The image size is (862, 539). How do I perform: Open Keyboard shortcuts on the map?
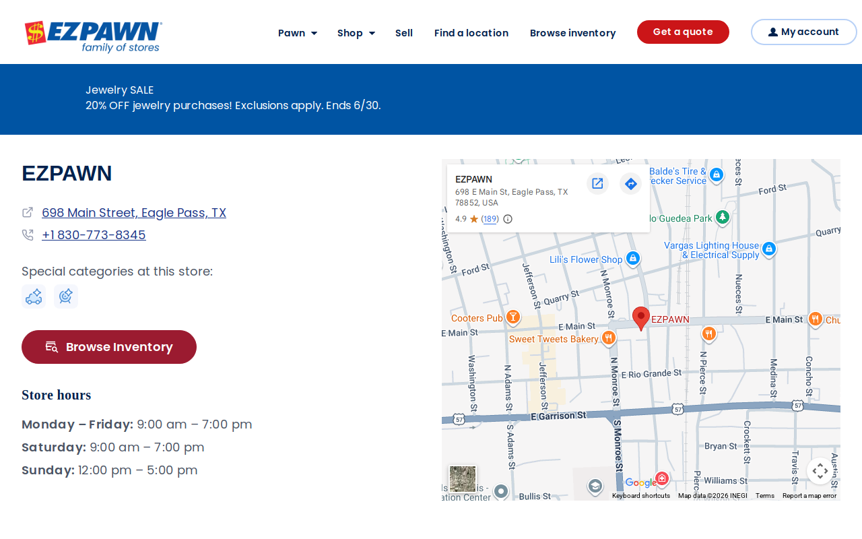pos(641,496)
